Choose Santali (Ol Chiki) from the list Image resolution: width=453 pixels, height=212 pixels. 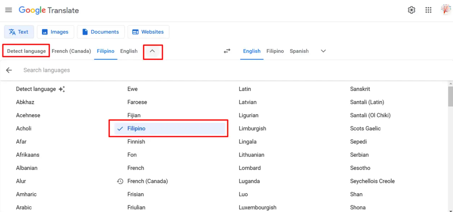tap(370, 115)
